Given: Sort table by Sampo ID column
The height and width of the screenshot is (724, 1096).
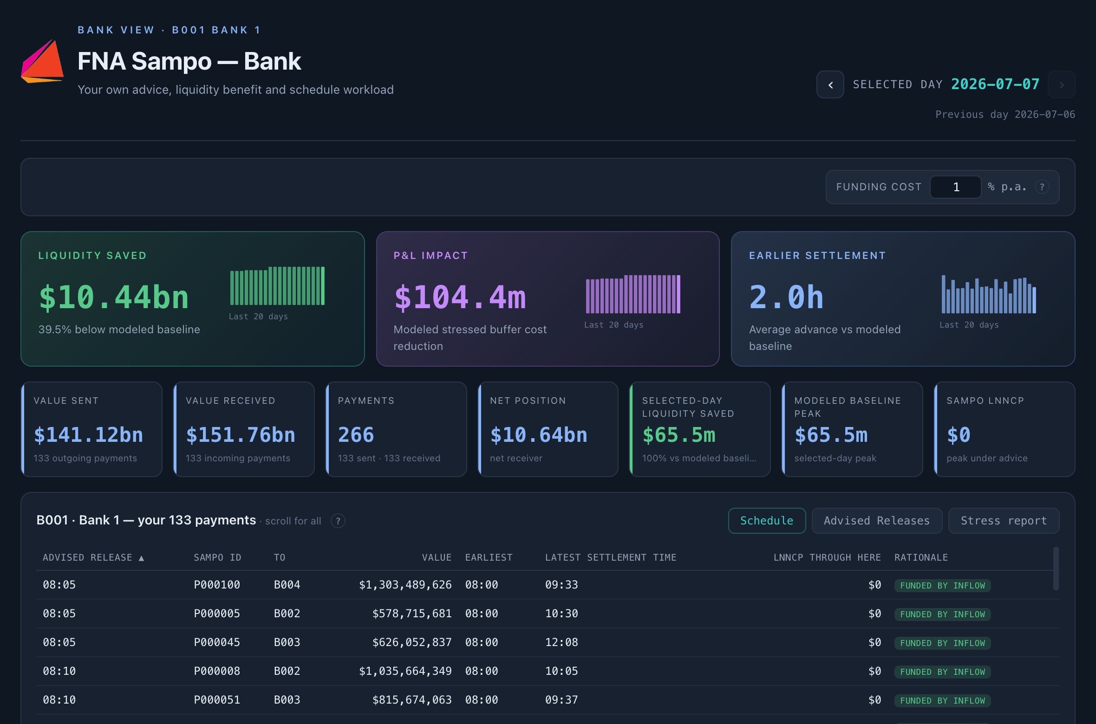Looking at the screenshot, I should [217, 558].
